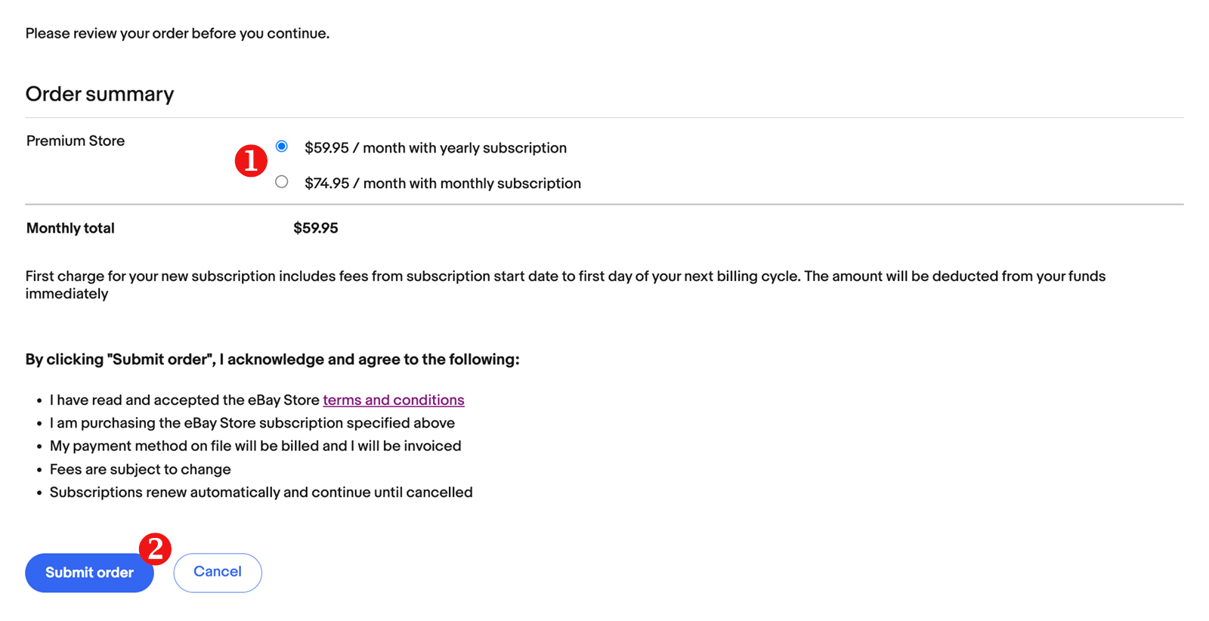Click the 'My payment method on file' bullet
The height and width of the screenshot is (621, 1209).
[x=255, y=446]
